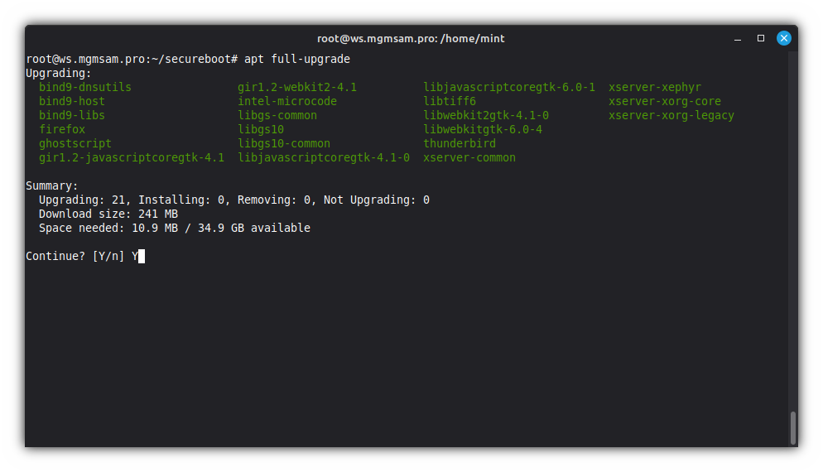Click the apt full-upgrade command text
The width and height of the screenshot is (823, 472).
[x=297, y=59]
